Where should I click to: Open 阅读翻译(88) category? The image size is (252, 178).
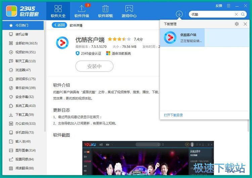(x=23, y=168)
